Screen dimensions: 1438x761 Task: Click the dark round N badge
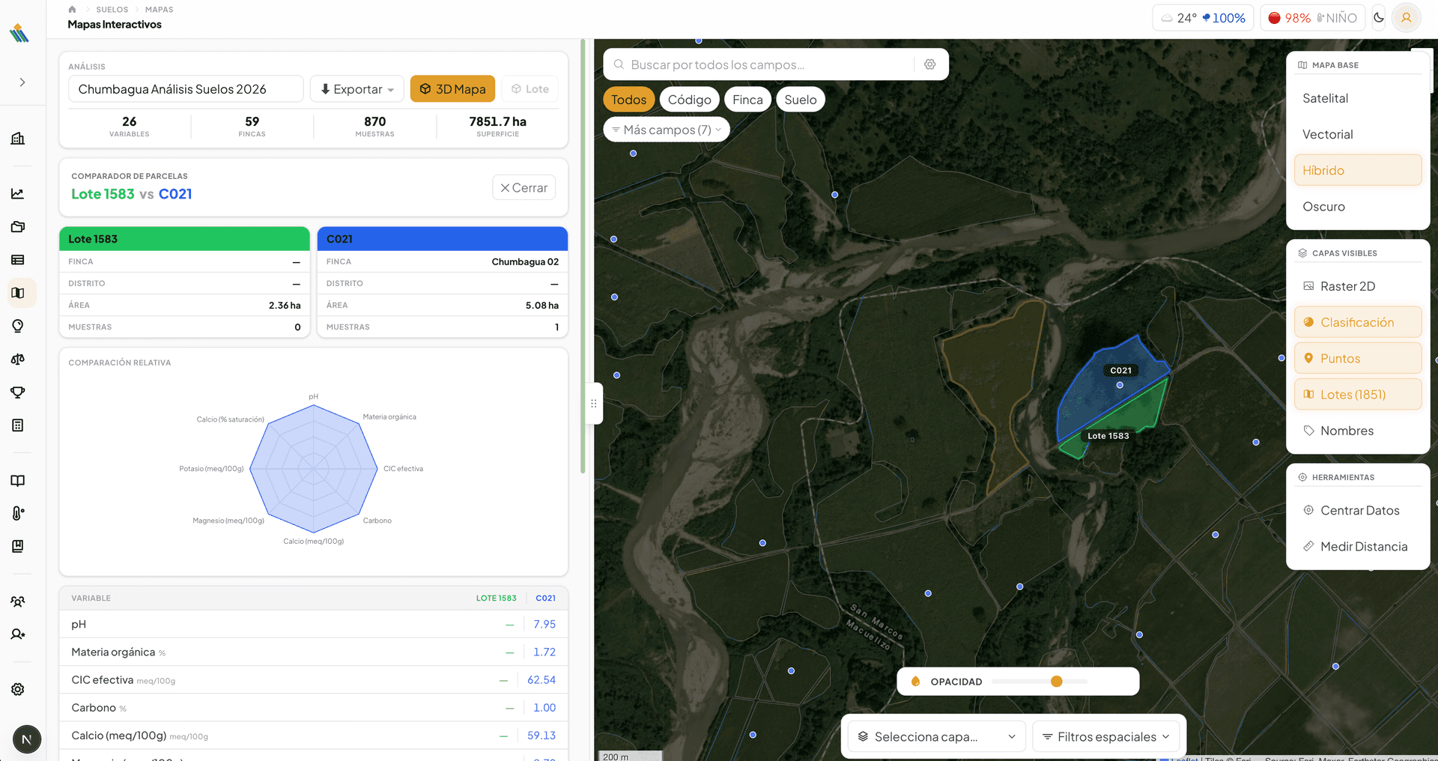point(27,740)
